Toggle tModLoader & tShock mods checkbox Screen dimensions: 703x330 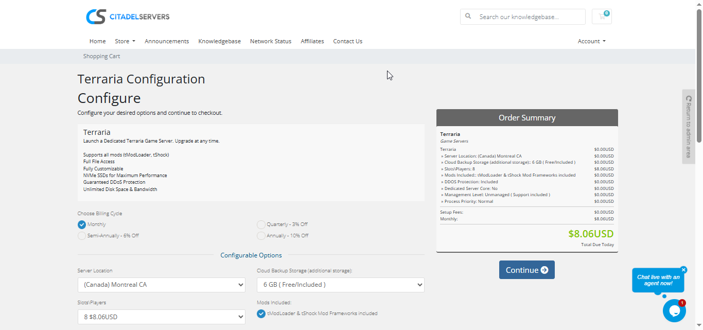(x=261, y=314)
